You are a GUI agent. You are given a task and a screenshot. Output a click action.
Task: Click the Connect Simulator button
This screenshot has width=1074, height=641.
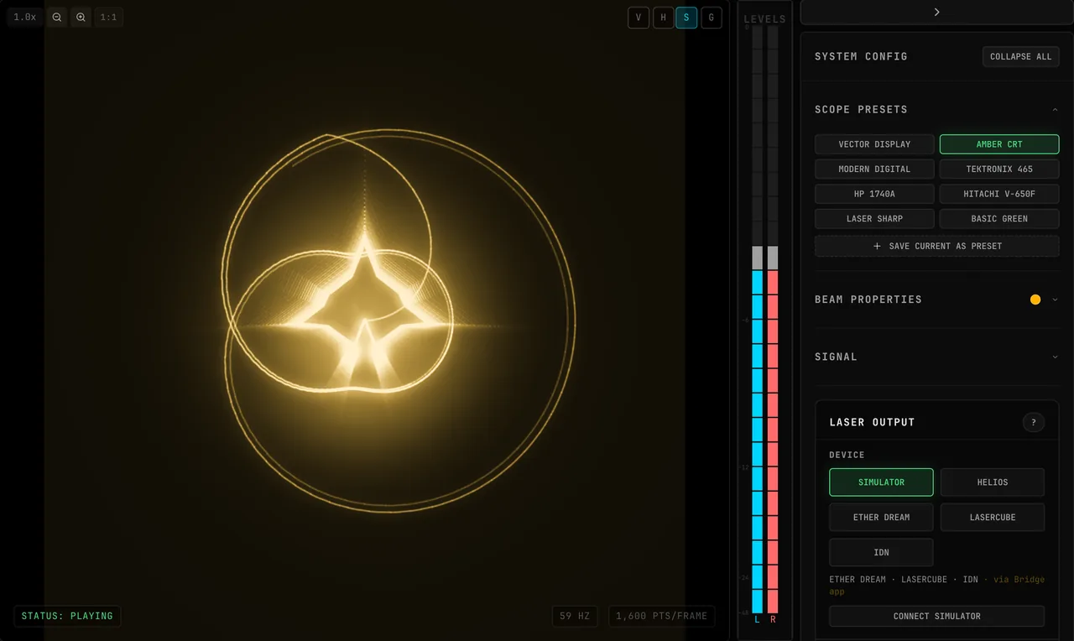pyautogui.click(x=936, y=616)
